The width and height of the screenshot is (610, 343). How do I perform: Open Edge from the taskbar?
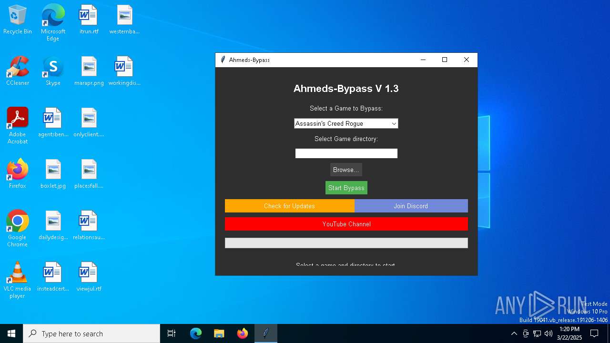point(196,333)
